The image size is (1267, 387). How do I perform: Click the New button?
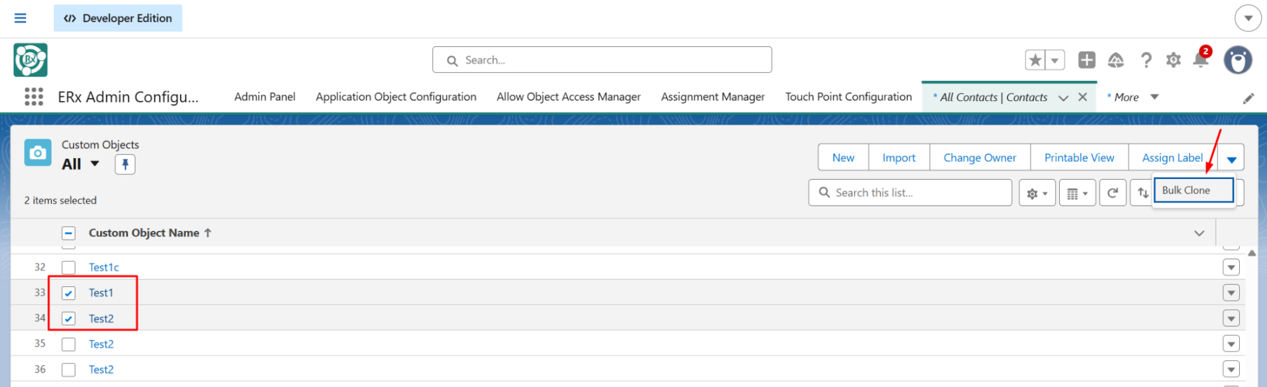(843, 157)
